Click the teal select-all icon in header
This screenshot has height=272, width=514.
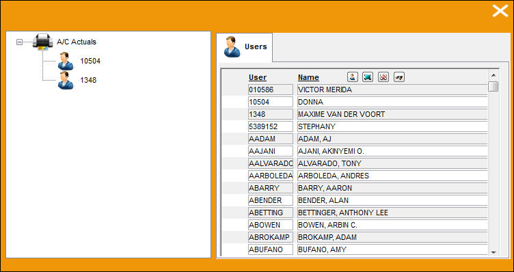pyautogui.click(x=368, y=77)
